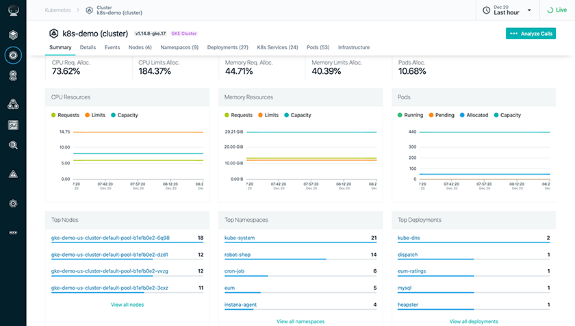Open the Namespaces (9) tab
This screenshot has height=326, width=575.
tap(179, 47)
